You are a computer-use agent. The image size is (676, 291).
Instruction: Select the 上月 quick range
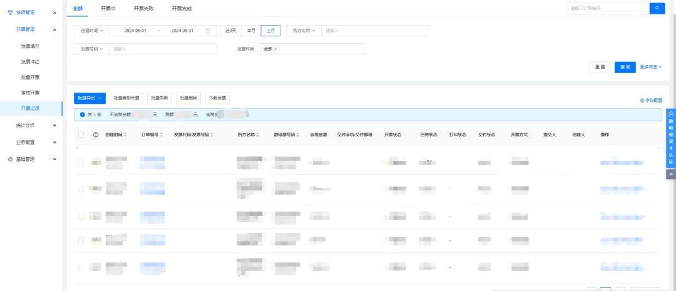pos(271,31)
